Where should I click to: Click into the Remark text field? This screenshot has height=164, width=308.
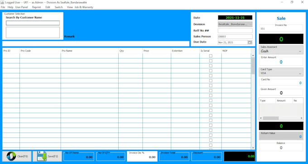96,43
